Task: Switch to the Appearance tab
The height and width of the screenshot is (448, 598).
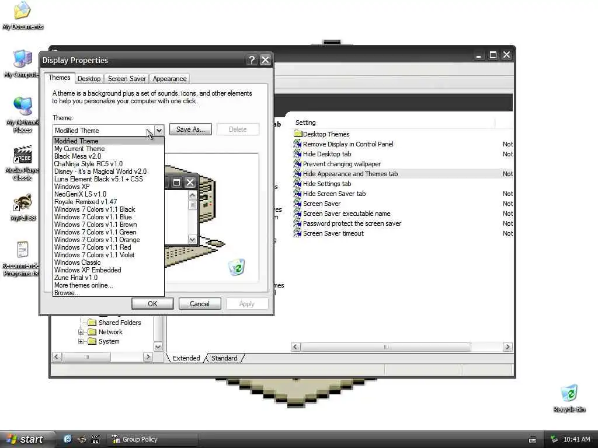Action: (x=169, y=79)
